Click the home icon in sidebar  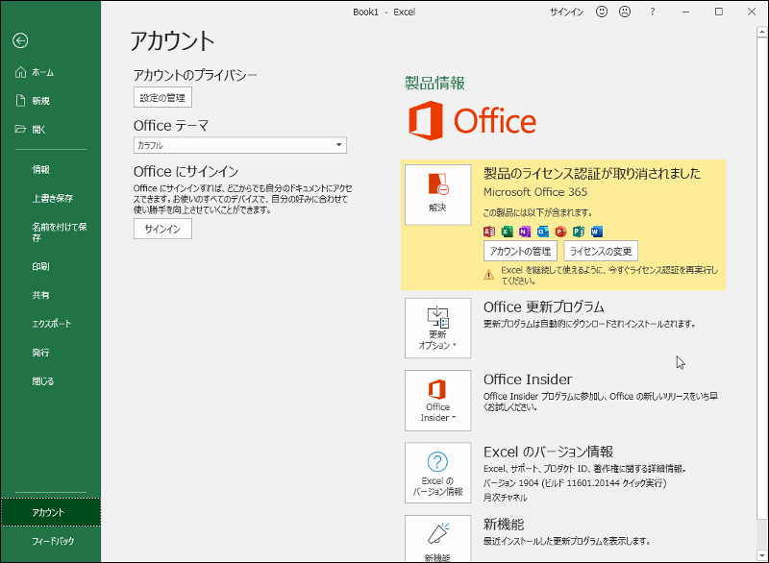tap(20, 72)
